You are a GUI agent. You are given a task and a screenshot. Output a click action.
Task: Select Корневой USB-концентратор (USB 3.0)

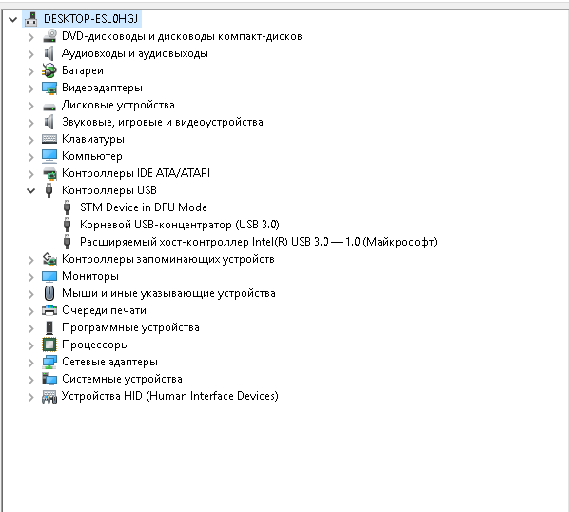179,225
